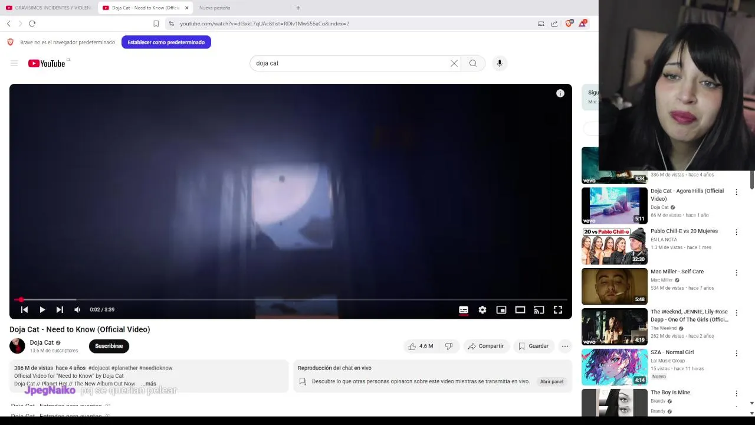Open options menu for The Weeknd video

[736, 313]
